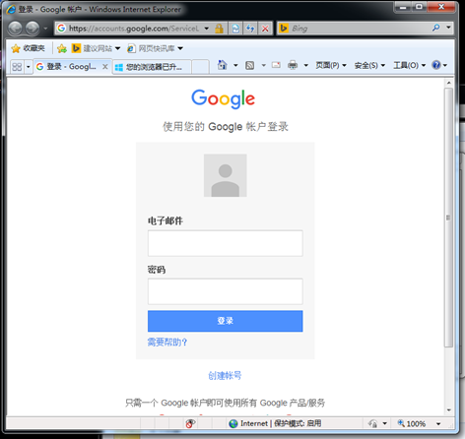Click the Help question mark icon
Image resolution: width=465 pixels, height=439 pixels.
tap(436, 65)
